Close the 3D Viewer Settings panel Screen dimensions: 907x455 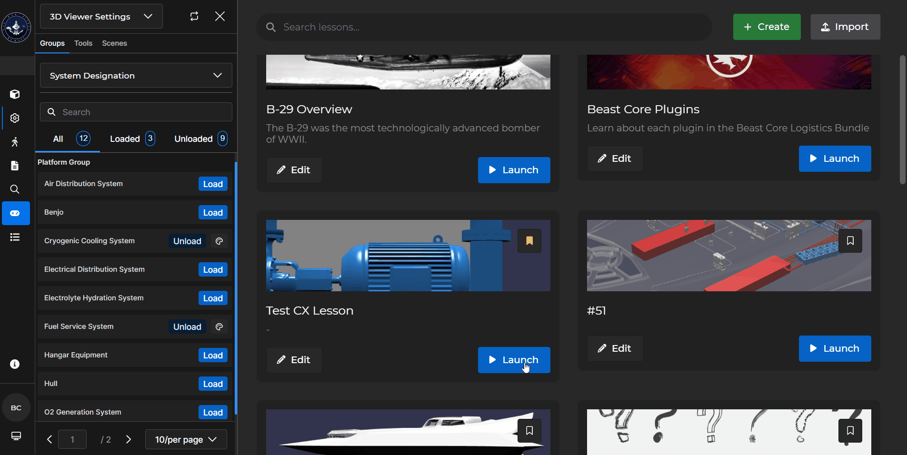click(220, 16)
